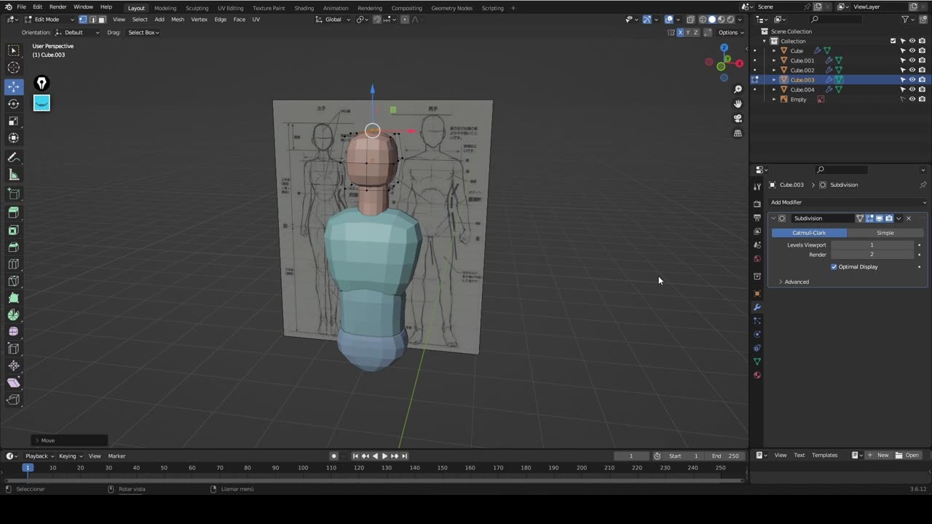Viewport: 932px width, 524px height.
Task: Disable render for Empty via camera icon
Action: point(922,99)
